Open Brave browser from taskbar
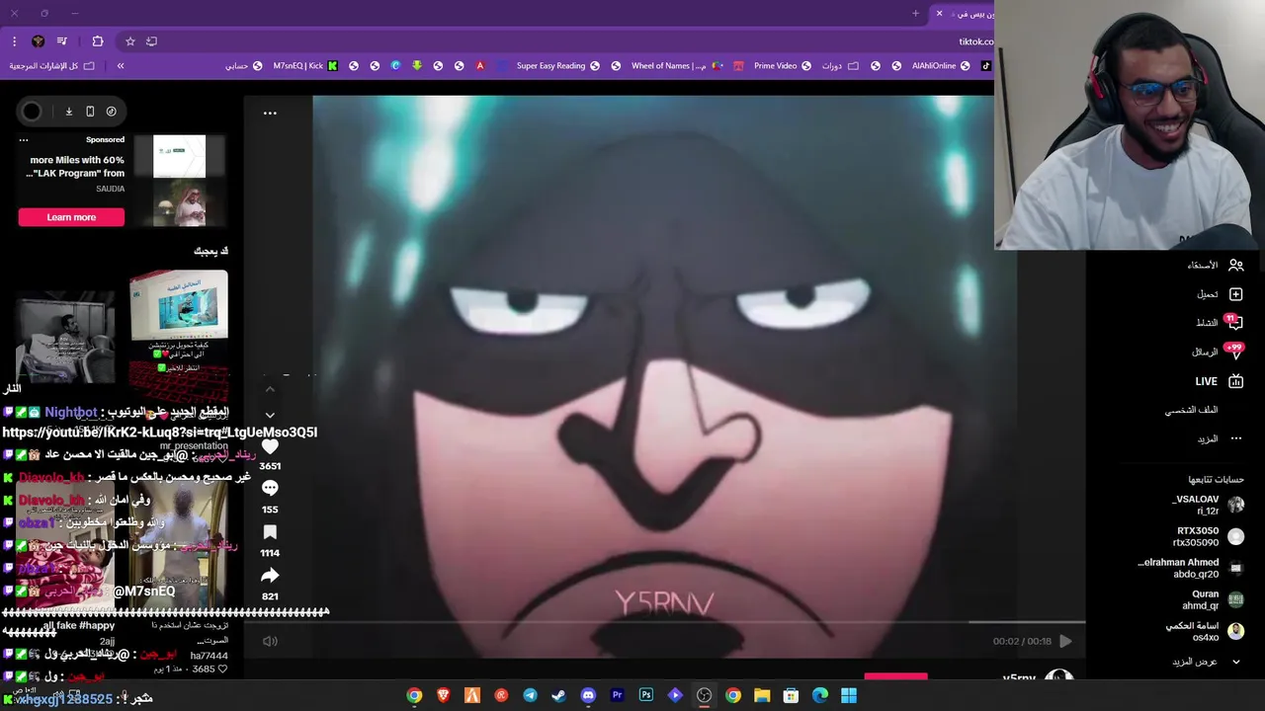Image resolution: width=1265 pixels, height=711 pixels. [x=443, y=696]
